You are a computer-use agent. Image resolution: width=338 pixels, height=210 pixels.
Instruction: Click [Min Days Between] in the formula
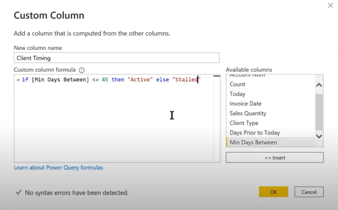tap(60, 79)
